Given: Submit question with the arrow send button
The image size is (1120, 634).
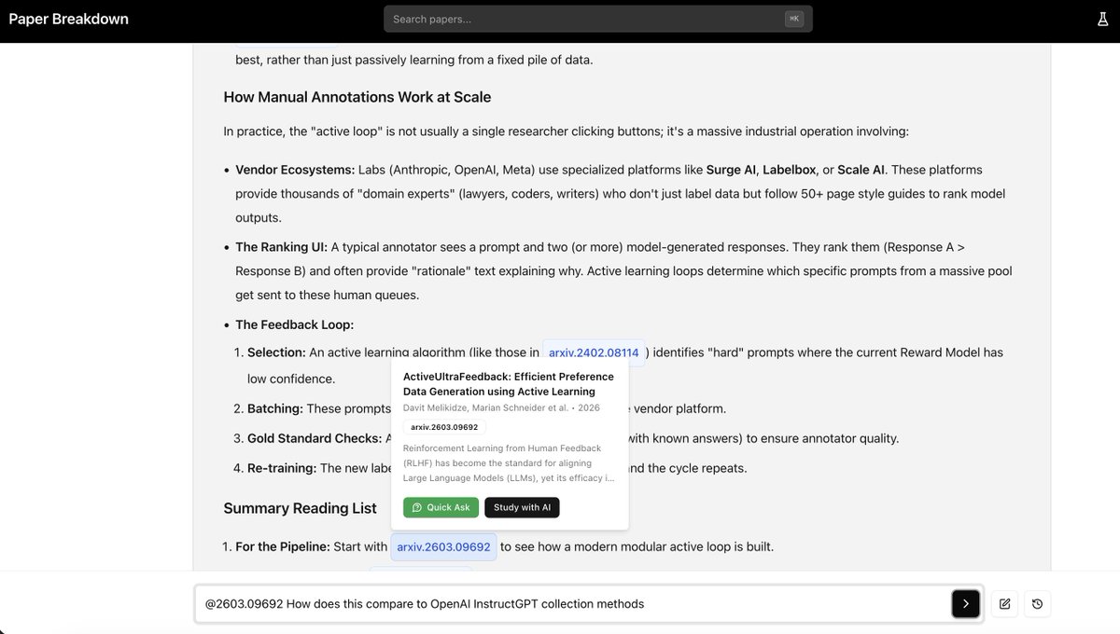Looking at the screenshot, I should click(x=966, y=604).
